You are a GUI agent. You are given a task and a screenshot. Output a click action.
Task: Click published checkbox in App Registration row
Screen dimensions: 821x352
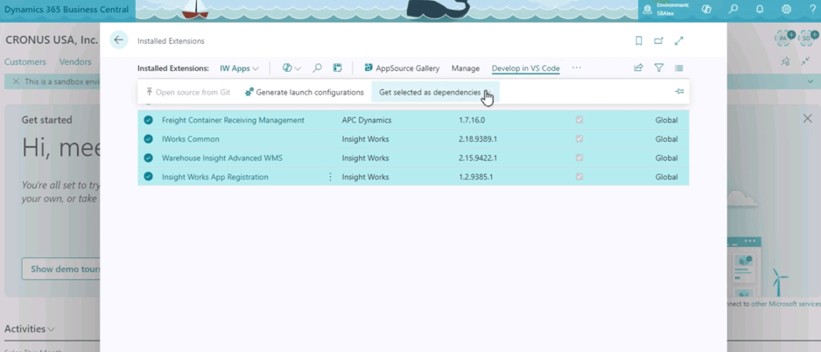579,177
